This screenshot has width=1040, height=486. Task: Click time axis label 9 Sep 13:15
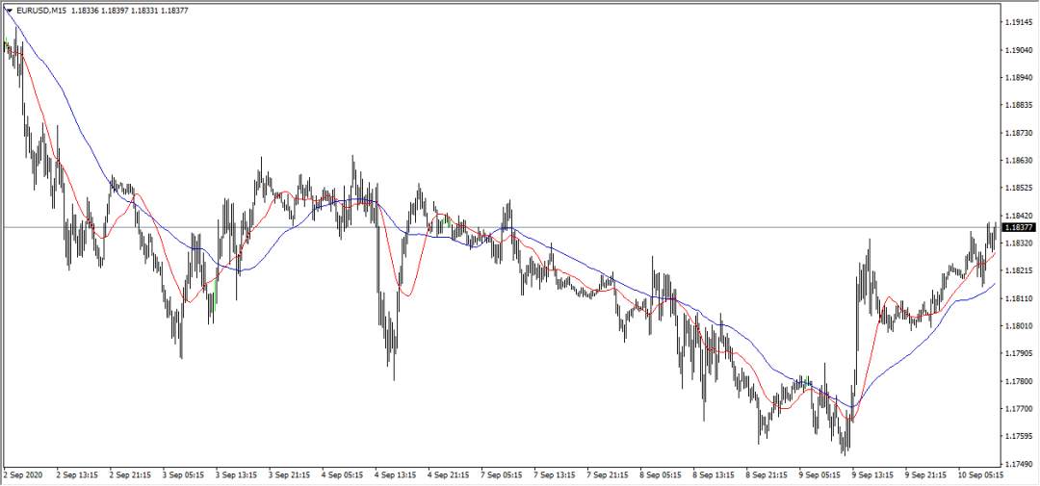[873, 475]
